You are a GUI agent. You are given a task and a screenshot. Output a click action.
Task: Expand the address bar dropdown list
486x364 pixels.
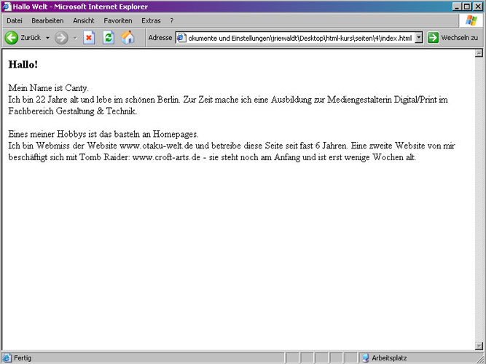419,38
